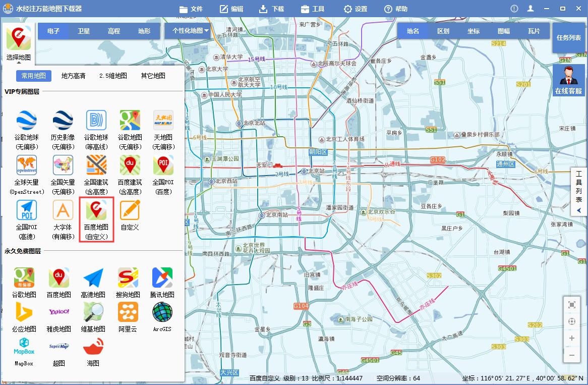Enable the 瓦片 tiles overlay
The height and width of the screenshot is (385, 588).
point(534,31)
